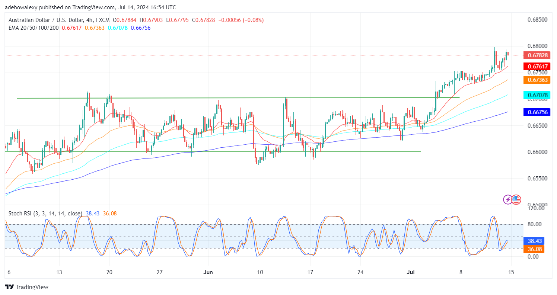The width and height of the screenshot is (557, 295).
Task: Click the EMA 100 legend value 0.67078
Action: click(x=118, y=28)
